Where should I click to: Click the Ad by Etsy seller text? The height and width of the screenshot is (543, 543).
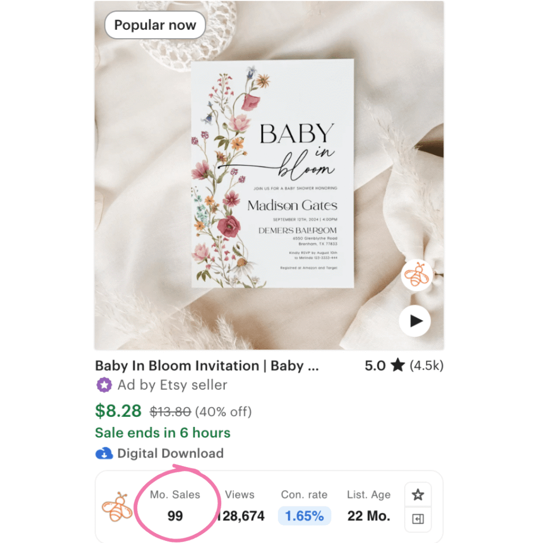172,385
